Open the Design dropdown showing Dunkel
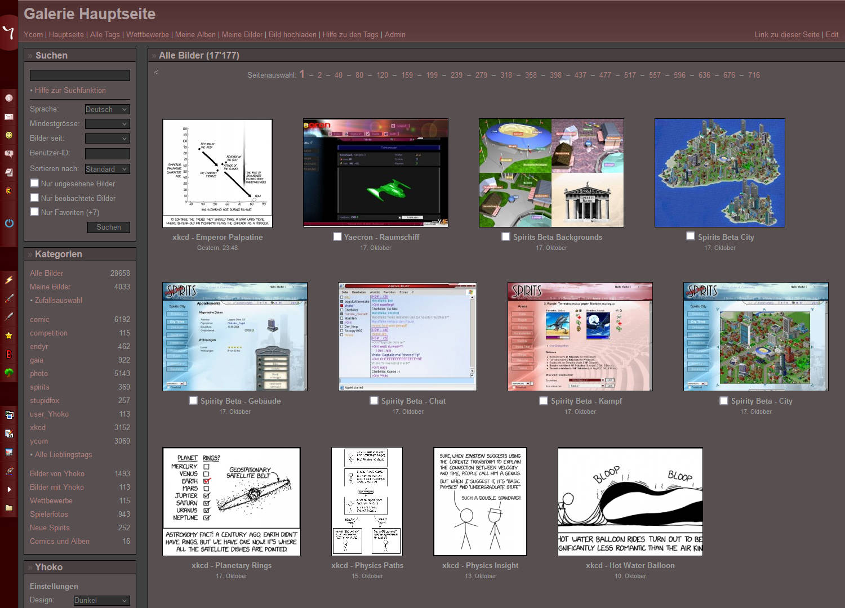 point(101,601)
